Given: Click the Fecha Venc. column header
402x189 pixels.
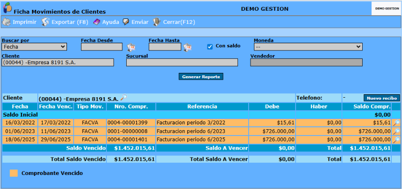Looking at the screenshot, I should point(56,107).
